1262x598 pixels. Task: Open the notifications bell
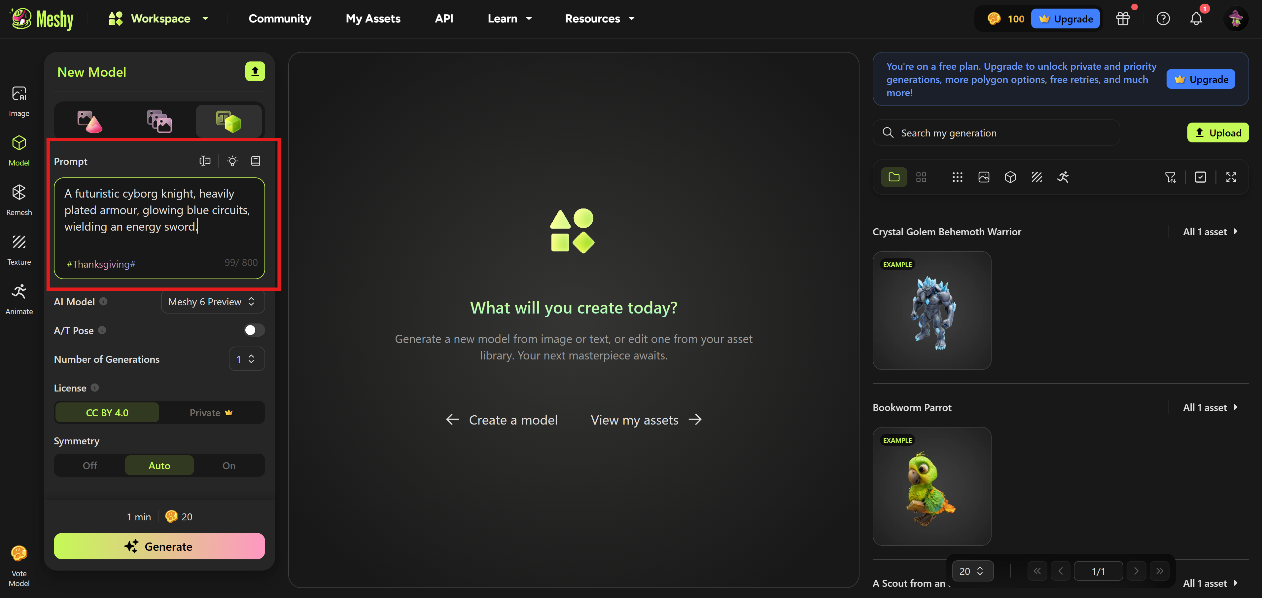tap(1196, 19)
